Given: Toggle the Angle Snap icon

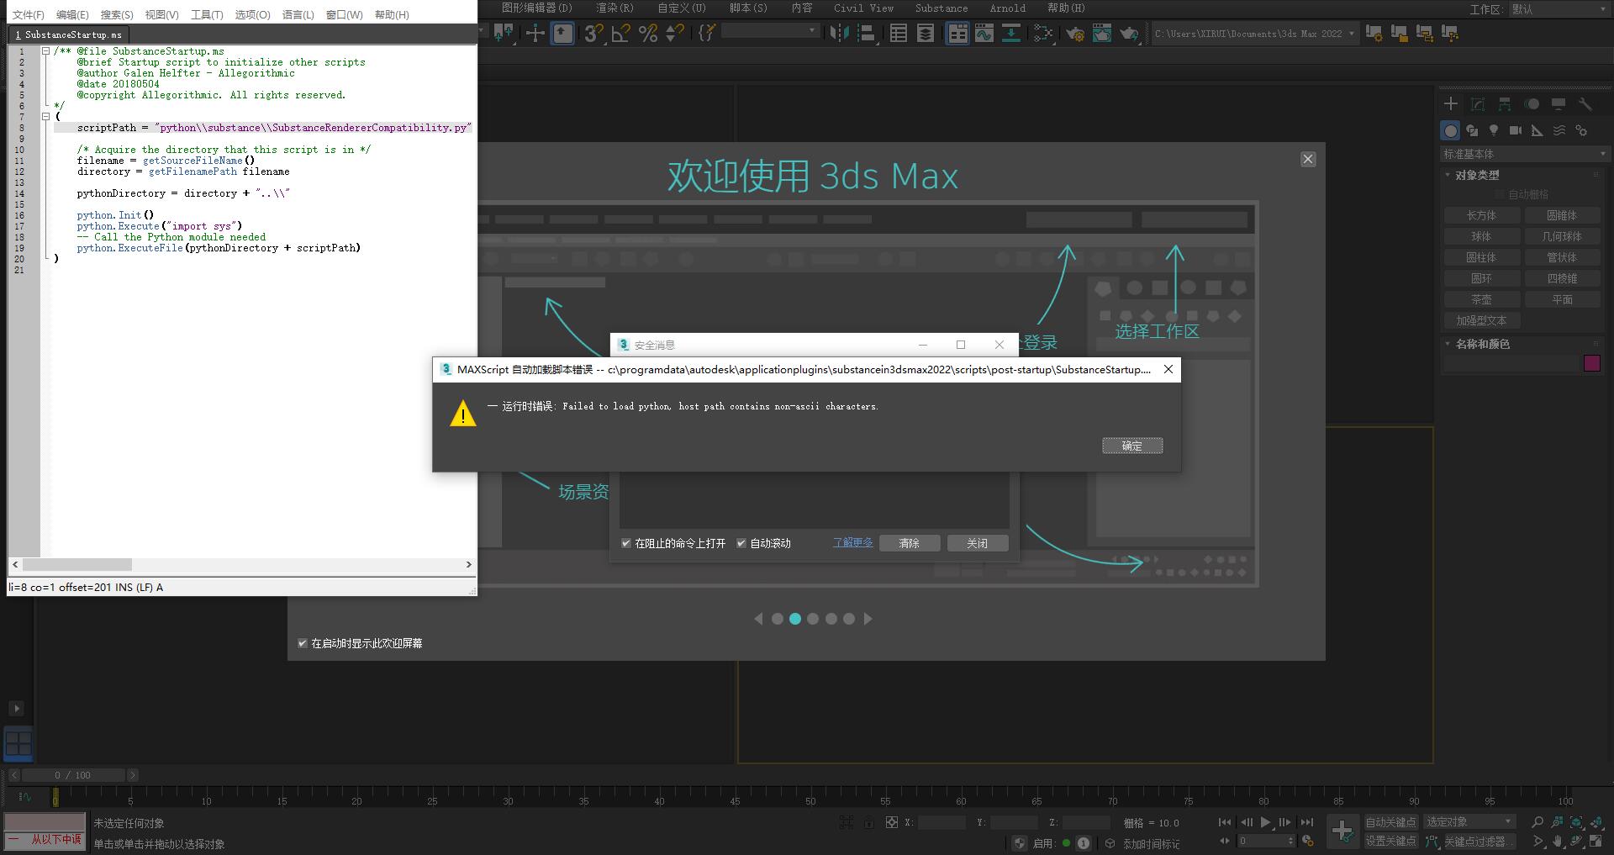Looking at the screenshot, I should pyautogui.click(x=619, y=34).
